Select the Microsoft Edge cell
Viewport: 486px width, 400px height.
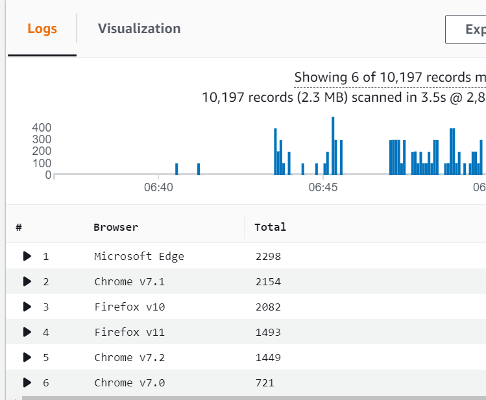[139, 256]
